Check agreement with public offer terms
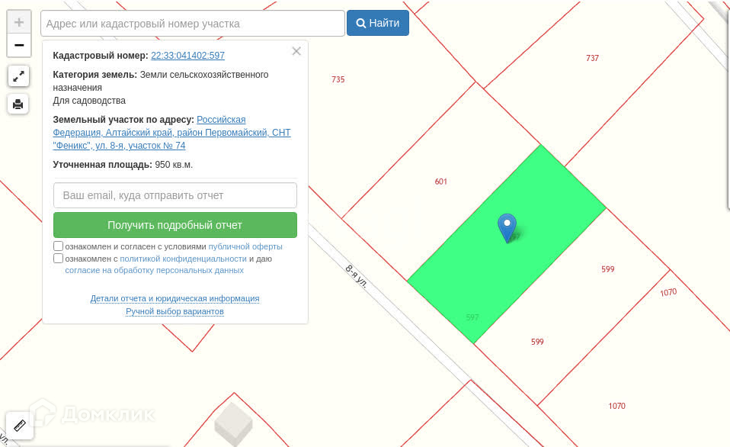The image size is (730, 447). [58, 246]
